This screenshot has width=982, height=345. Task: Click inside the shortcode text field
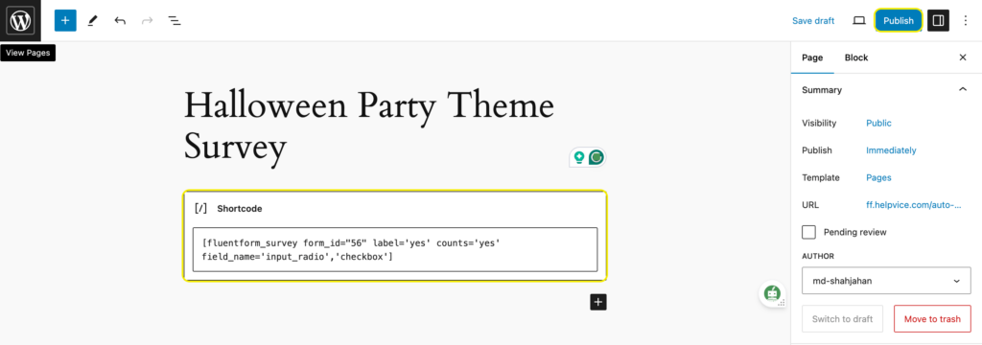pos(395,249)
